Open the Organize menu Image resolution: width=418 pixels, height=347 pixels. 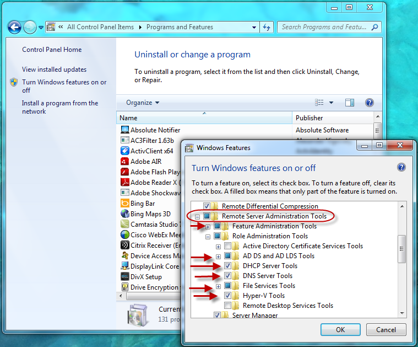(x=142, y=103)
